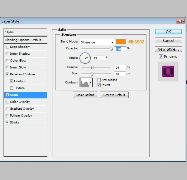The height and width of the screenshot is (180, 187).
Task: Uncheck the bevel Contour sub-option checkbox
Action: pyautogui.click(x=11, y=81)
